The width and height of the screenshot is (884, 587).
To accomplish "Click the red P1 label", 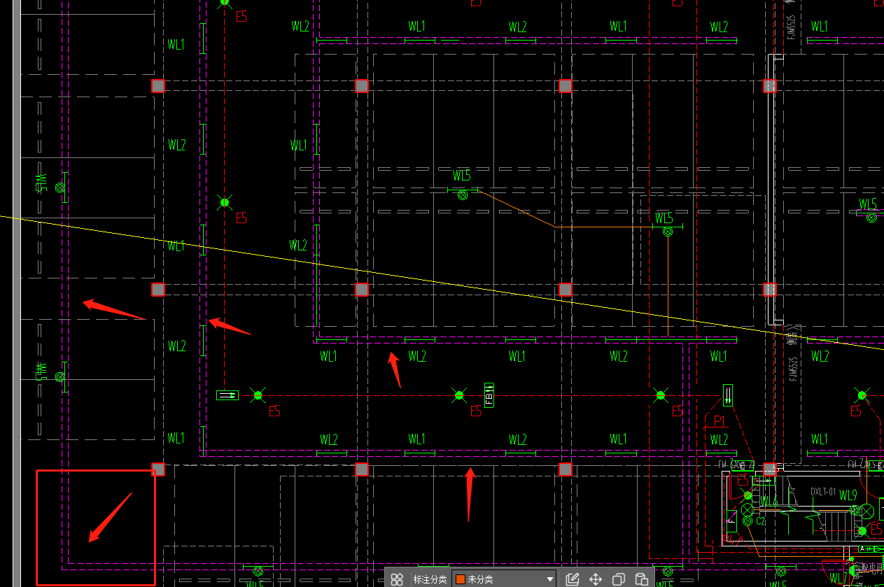I will 717,420.
